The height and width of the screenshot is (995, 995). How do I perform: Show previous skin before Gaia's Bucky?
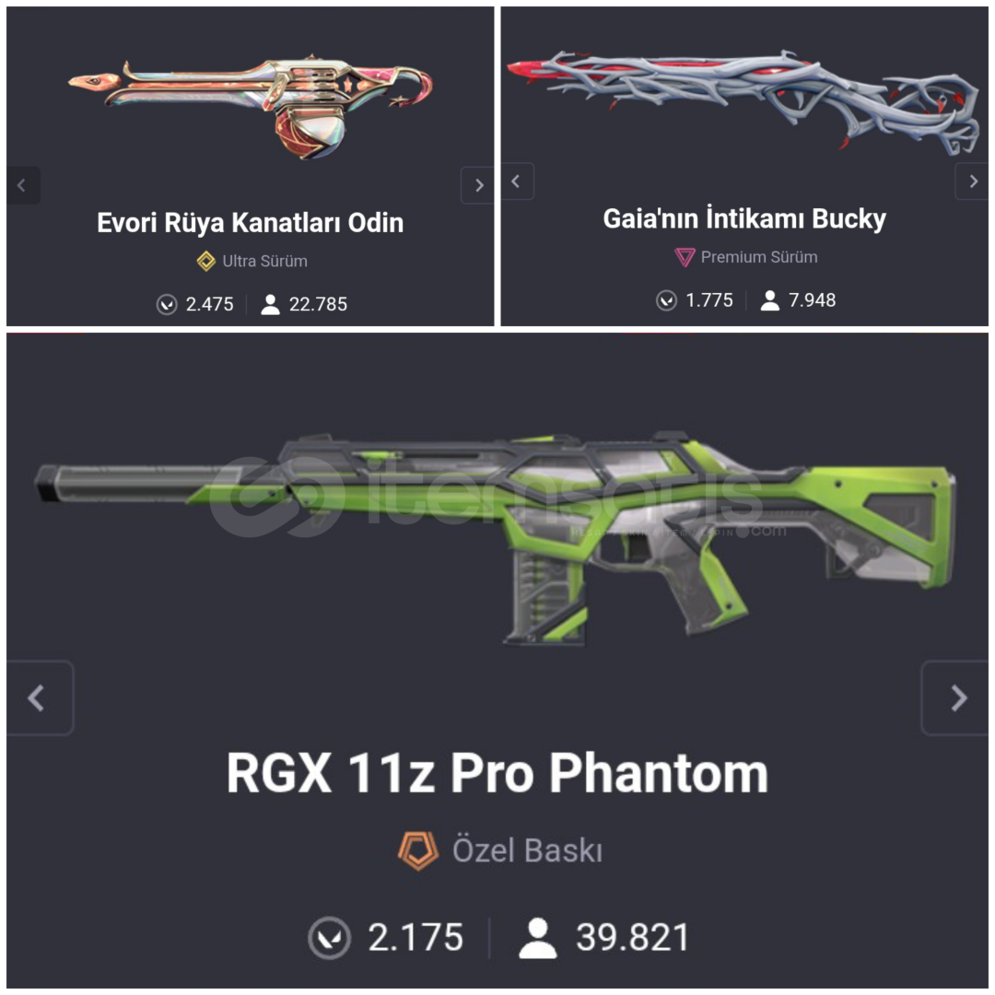pyautogui.click(x=517, y=181)
